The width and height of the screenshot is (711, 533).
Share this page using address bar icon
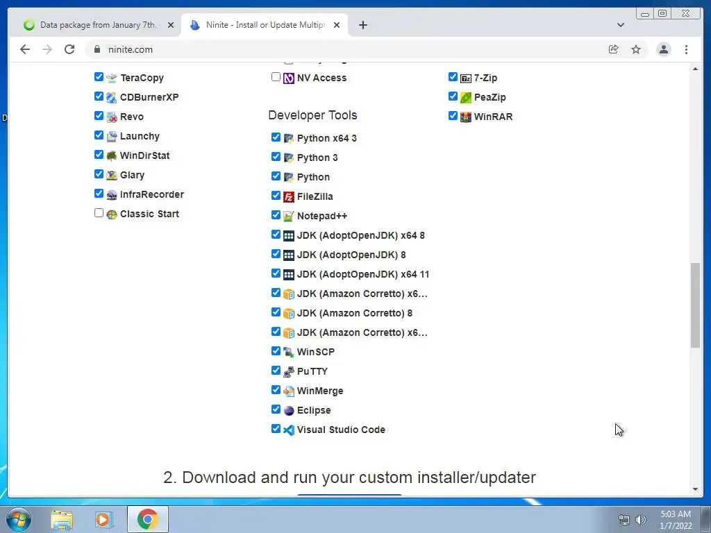pyautogui.click(x=614, y=49)
